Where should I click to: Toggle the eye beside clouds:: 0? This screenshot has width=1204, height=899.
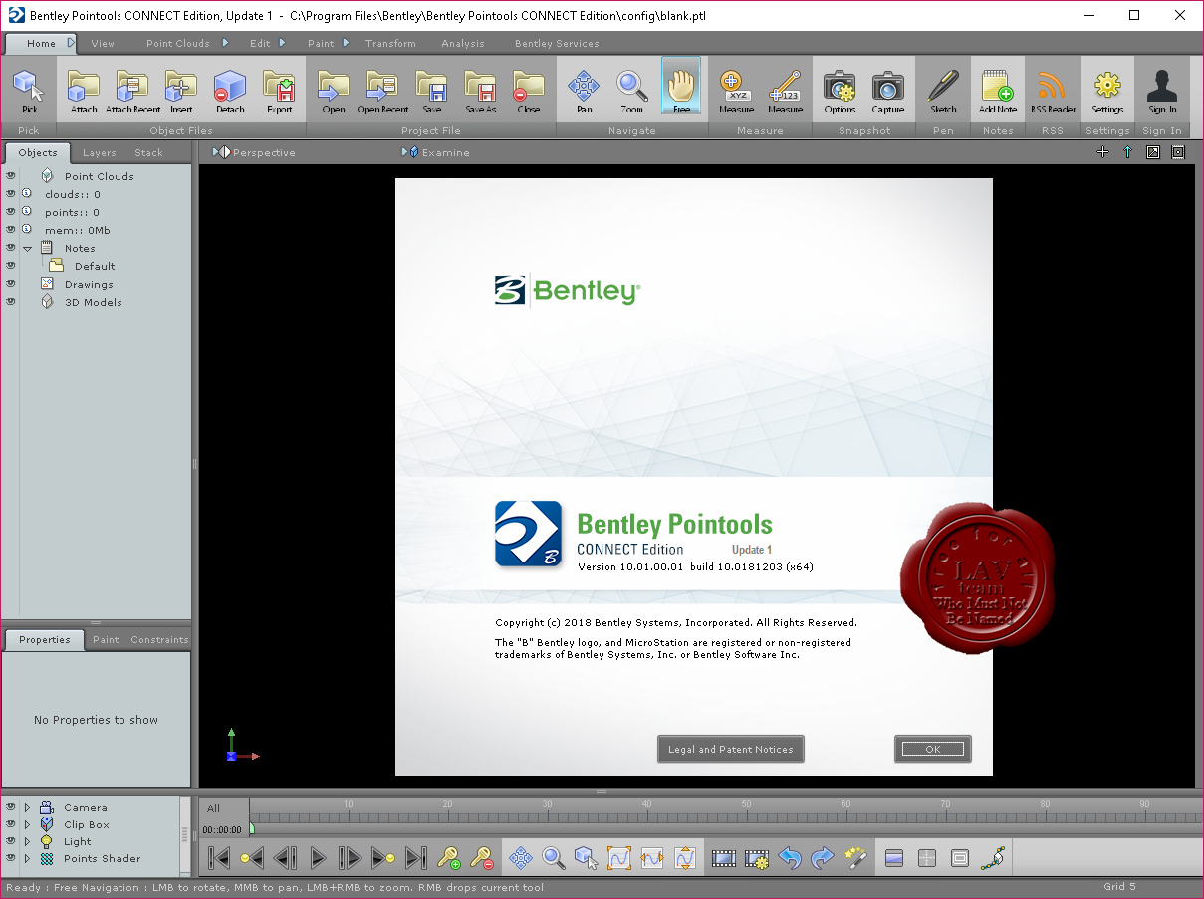pyautogui.click(x=10, y=194)
